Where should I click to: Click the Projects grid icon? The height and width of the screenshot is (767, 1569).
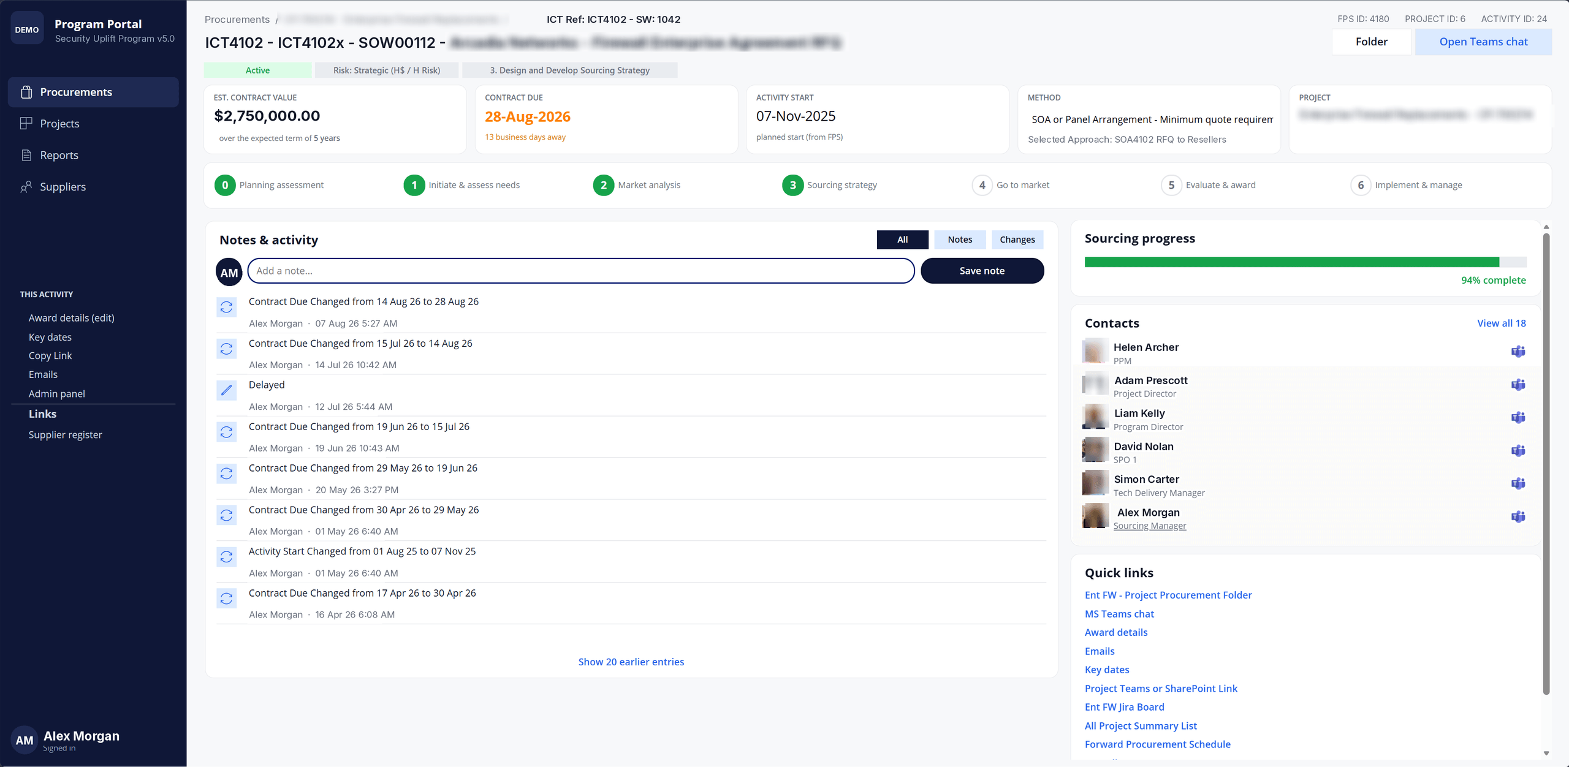tap(26, 123)
